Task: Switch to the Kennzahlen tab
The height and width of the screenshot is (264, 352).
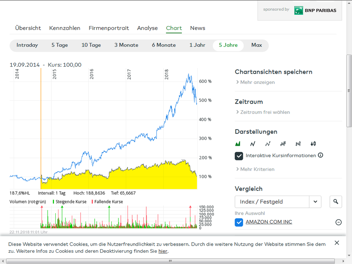Action: click(65, 28)
